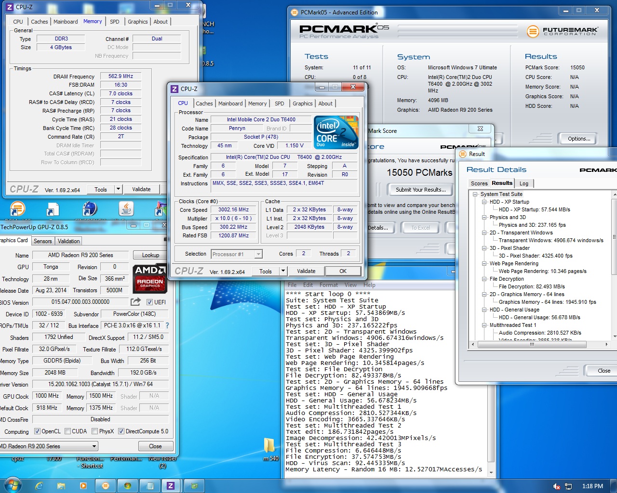Toggle the DirectCompute 5.0 checkbox
The height and width of the screenshot is (493, 617).
click(x=121, y=431)
